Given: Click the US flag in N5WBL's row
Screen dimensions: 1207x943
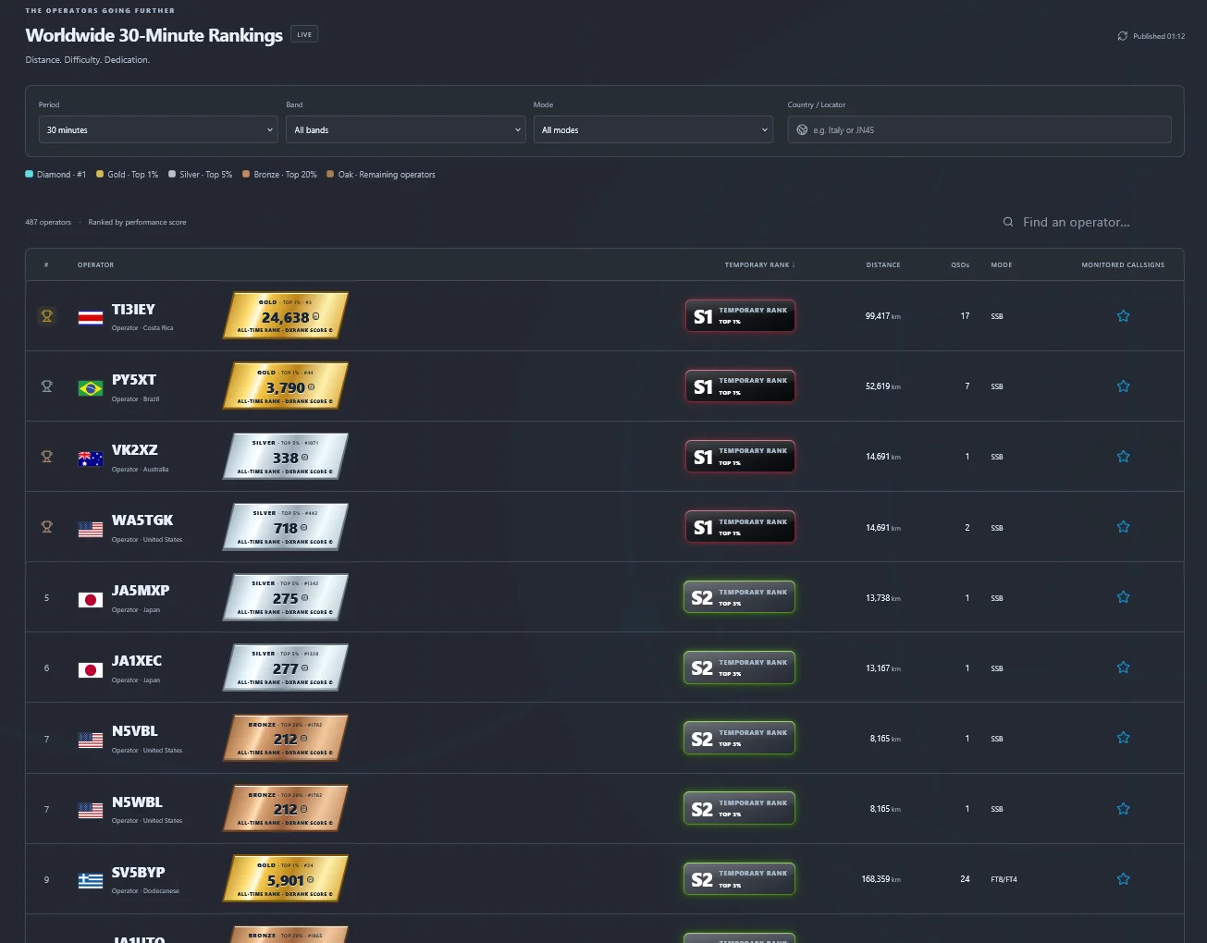Looking at the screenshot, I should point(91,810).
